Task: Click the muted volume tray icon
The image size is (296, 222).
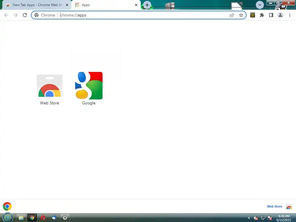Action: tap(256, 218)
